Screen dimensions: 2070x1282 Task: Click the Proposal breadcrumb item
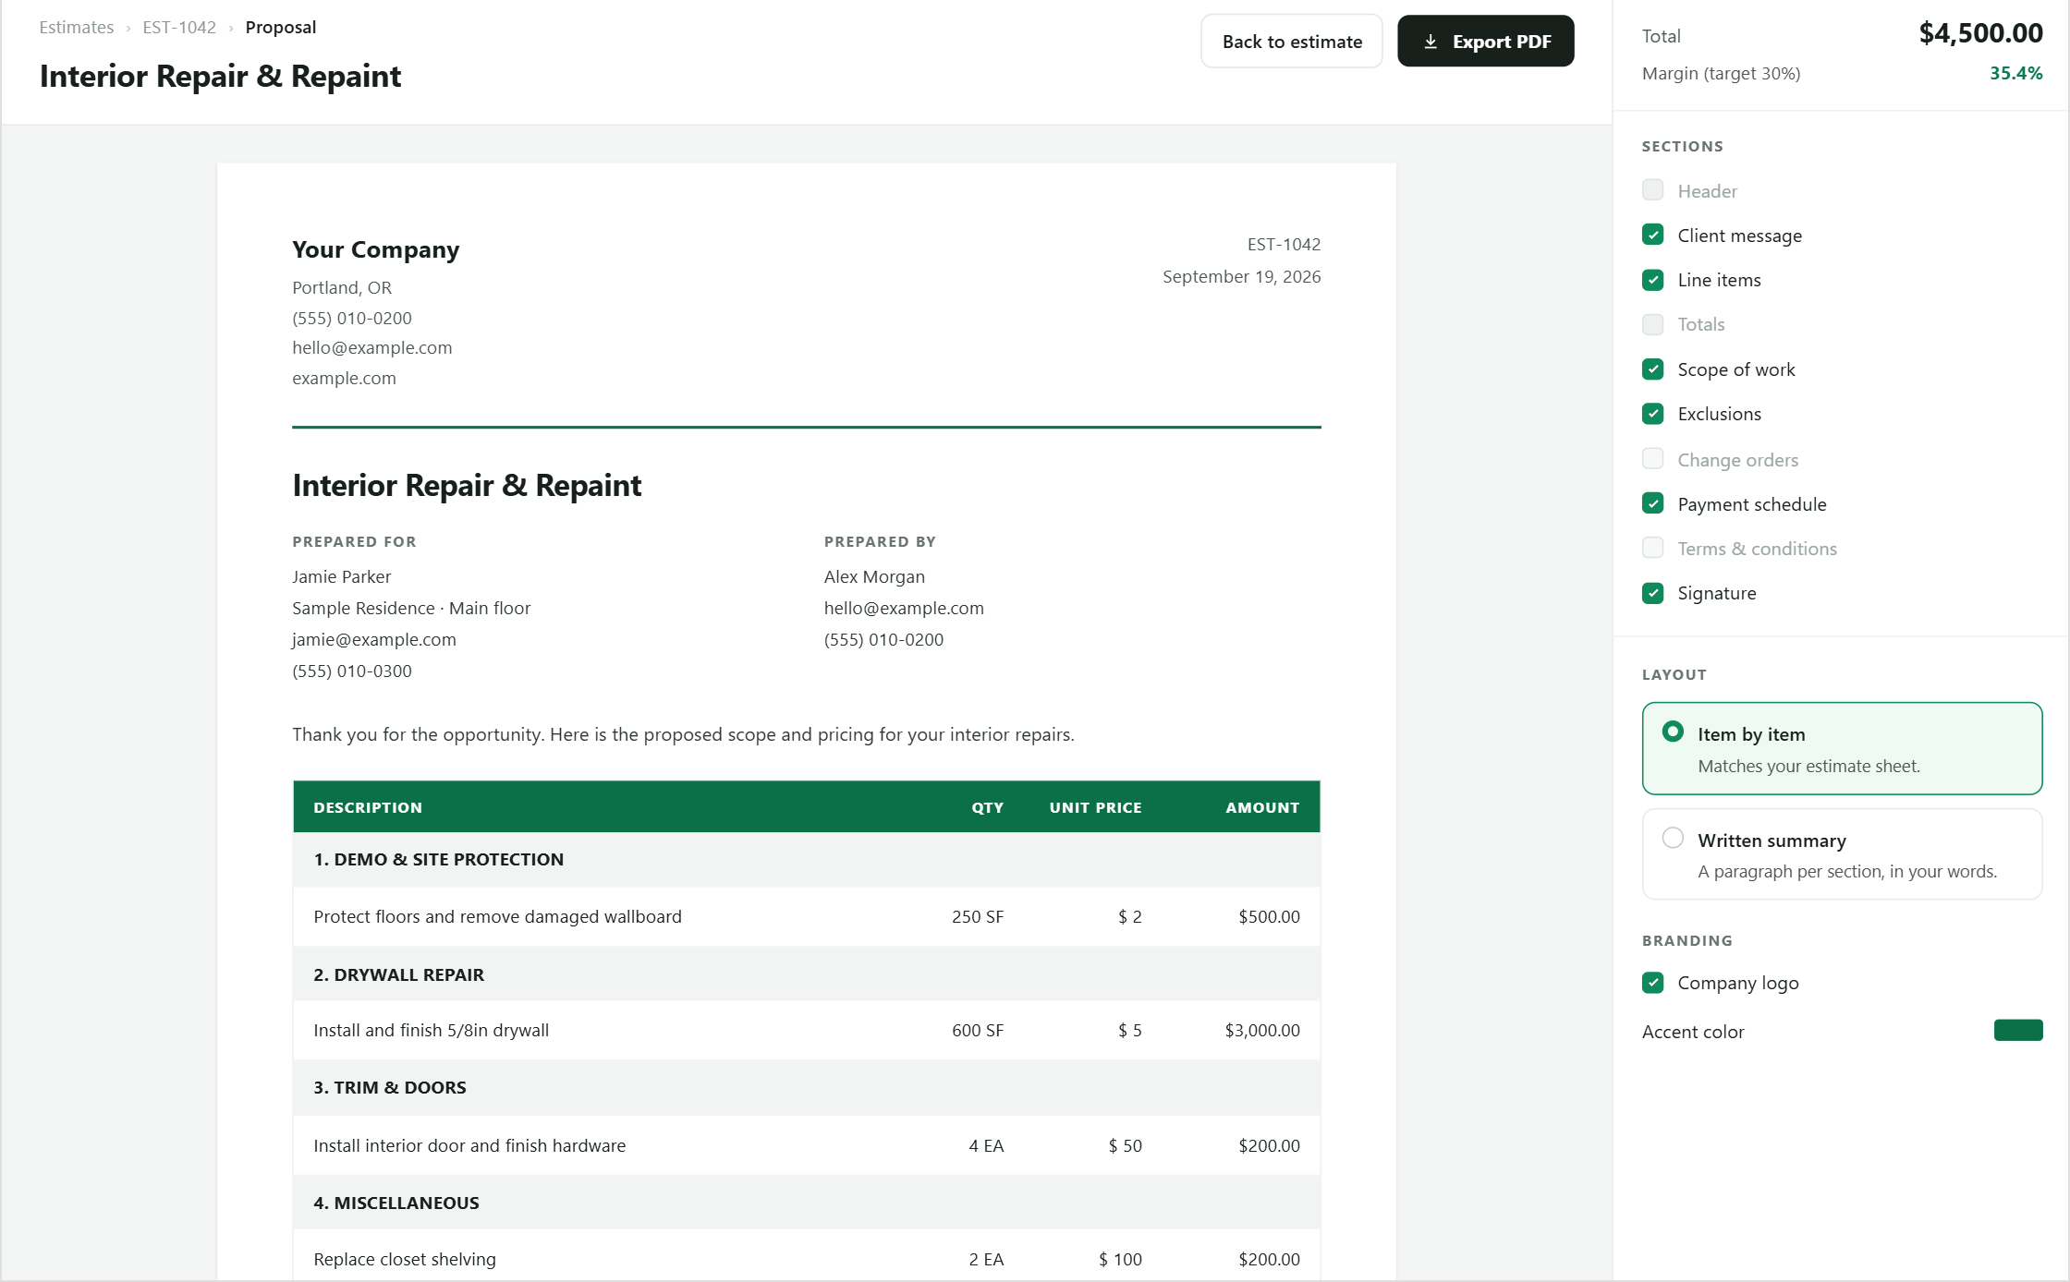(x=281, y=28)
